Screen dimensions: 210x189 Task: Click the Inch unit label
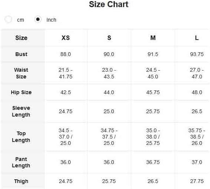click(x=51, y=20)
